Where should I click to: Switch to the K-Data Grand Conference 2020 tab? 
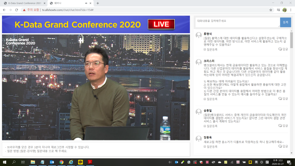coord(24,3)
